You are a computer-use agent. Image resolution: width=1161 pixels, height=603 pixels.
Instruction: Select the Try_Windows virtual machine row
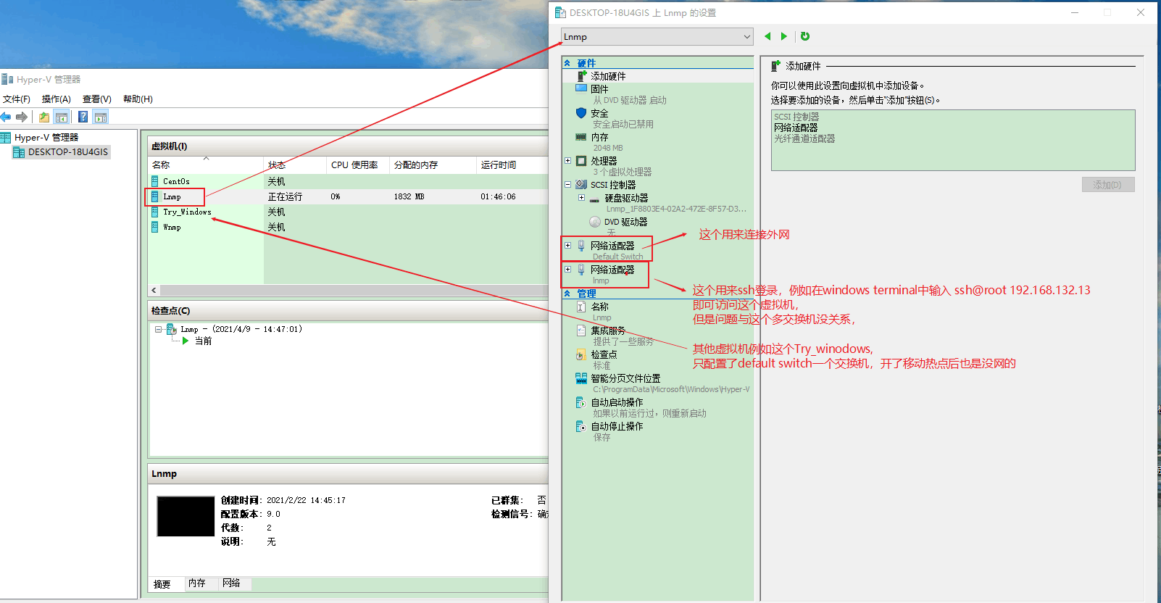point(348,212)
